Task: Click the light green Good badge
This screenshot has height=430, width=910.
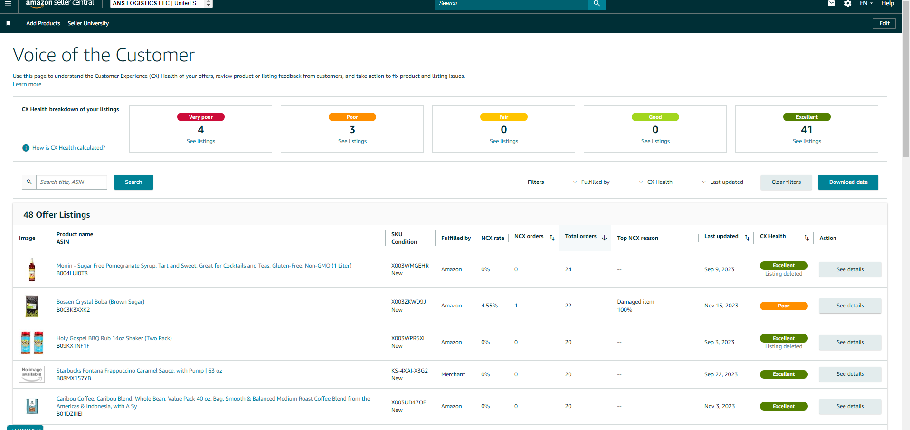Action: 655,117
